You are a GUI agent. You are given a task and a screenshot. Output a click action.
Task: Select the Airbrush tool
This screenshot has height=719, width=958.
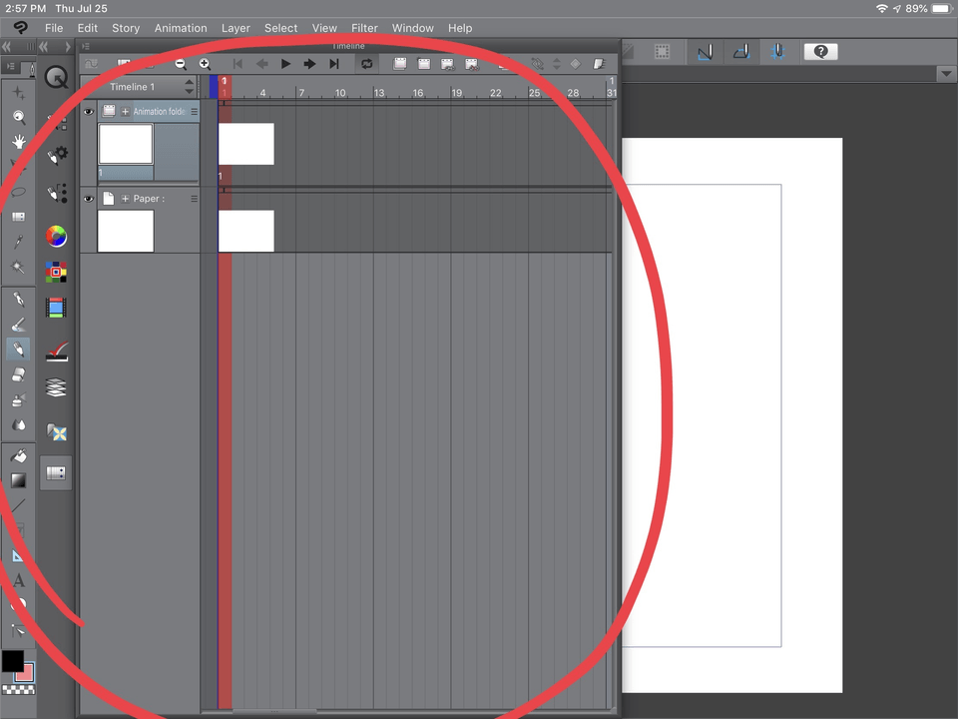pyautogui.click(x=19, y=399)
